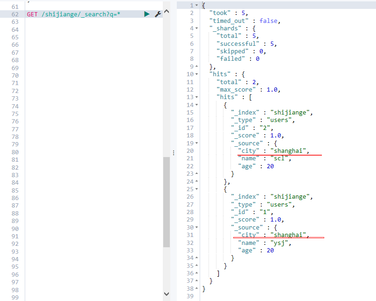Collapse the "hits" array at line 13

coord(197,97)
